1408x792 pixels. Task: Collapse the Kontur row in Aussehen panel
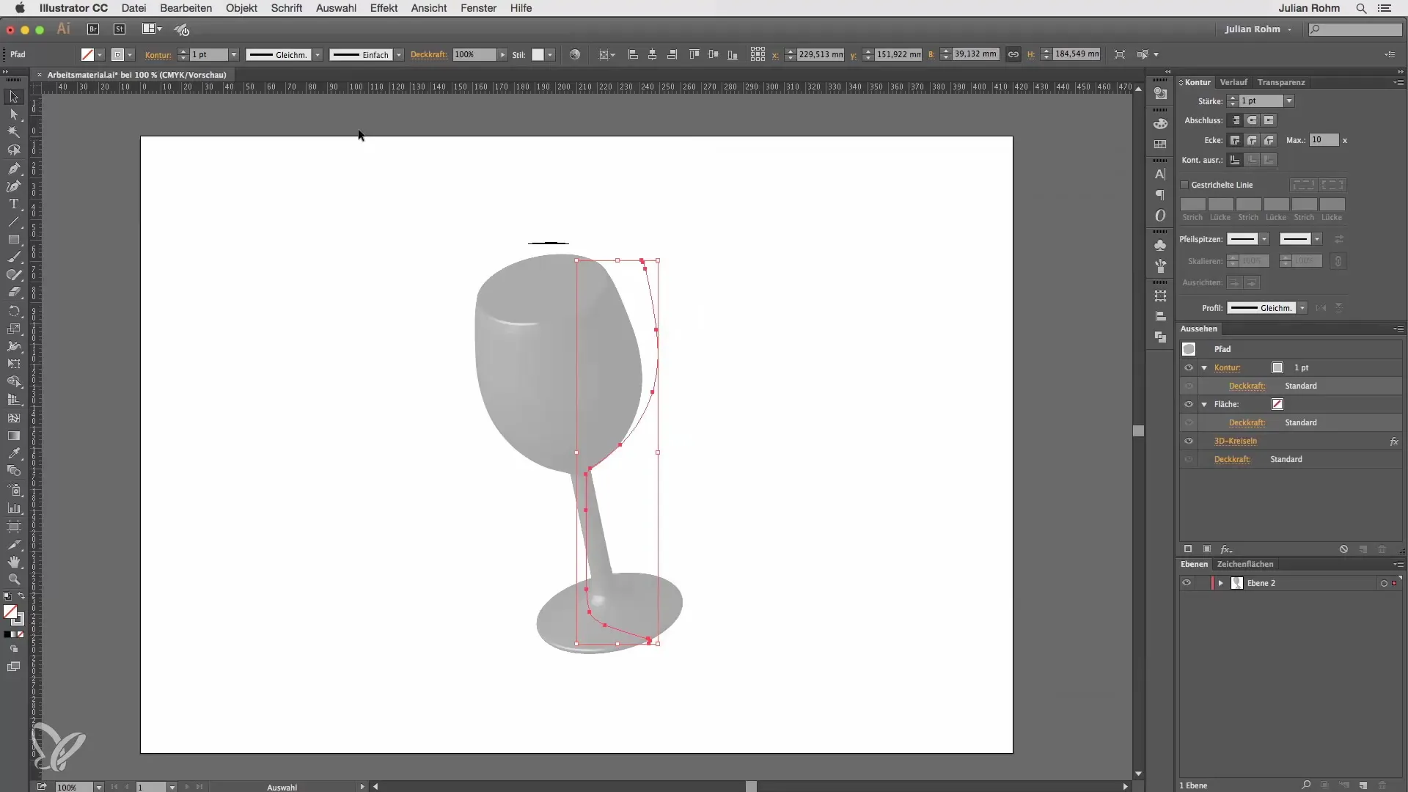coord(1204,367)
